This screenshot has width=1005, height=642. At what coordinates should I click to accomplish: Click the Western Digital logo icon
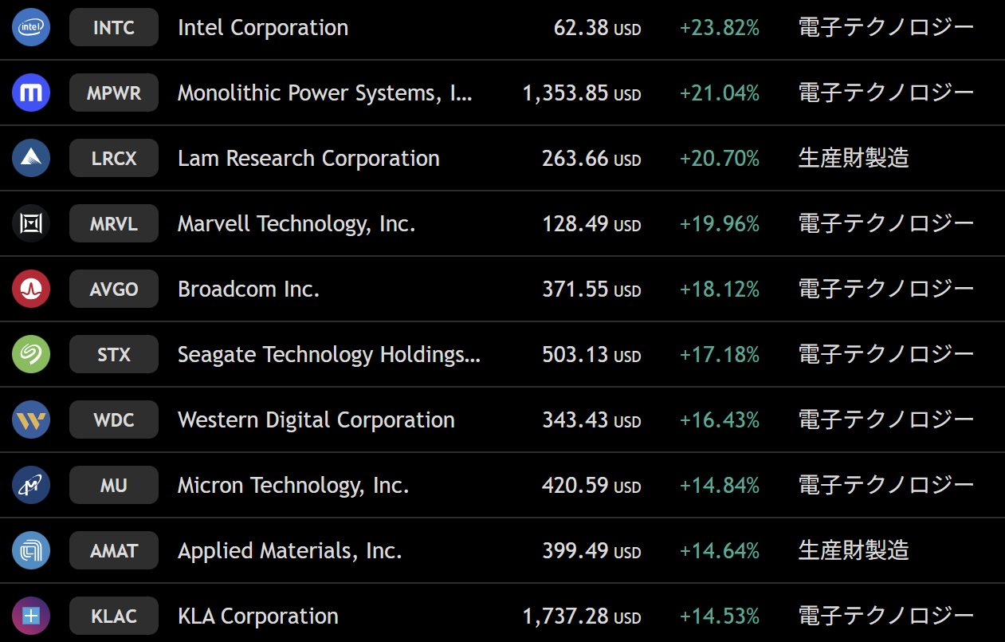(x=31, y=420)
